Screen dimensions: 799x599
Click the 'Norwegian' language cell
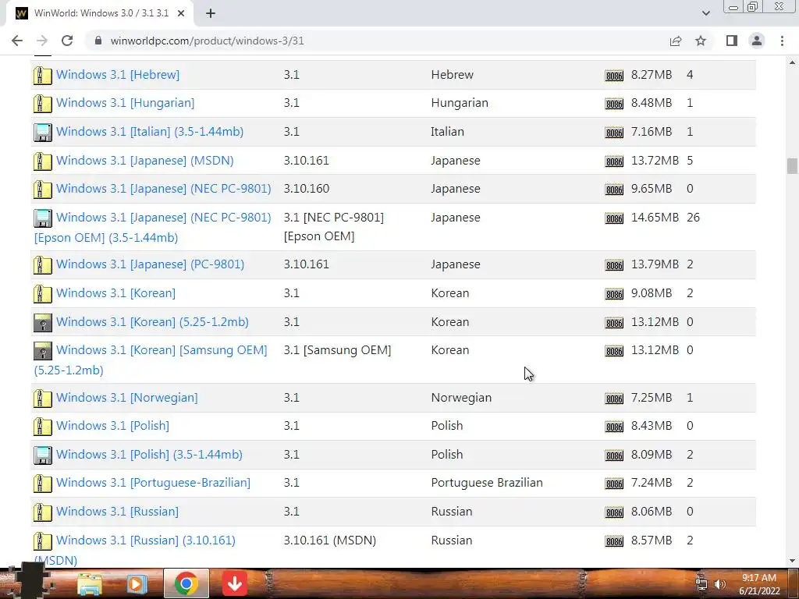tap(461, 398)
